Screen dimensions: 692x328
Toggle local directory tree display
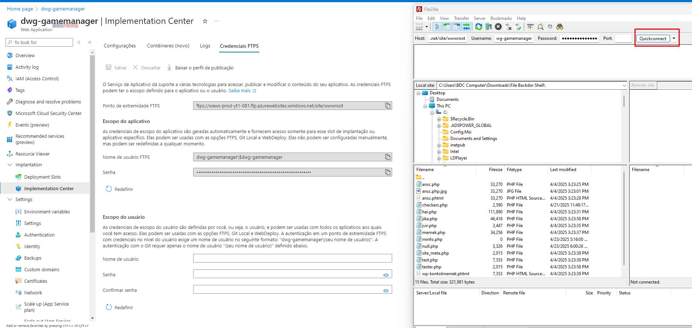[x=447, y=27]
